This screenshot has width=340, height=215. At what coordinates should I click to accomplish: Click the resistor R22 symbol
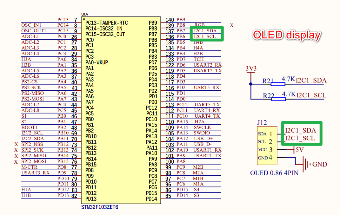(x=278, y=99)
